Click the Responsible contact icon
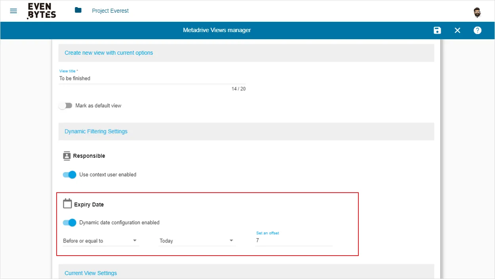The height and width of the screenshot is (279, 495). (x=67, y=156)
